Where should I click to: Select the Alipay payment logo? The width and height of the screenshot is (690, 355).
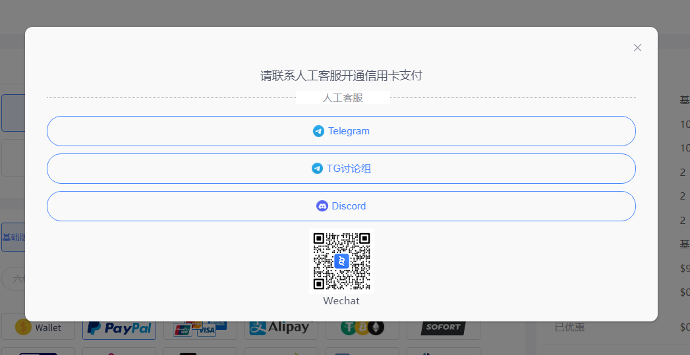pos(281,327)
